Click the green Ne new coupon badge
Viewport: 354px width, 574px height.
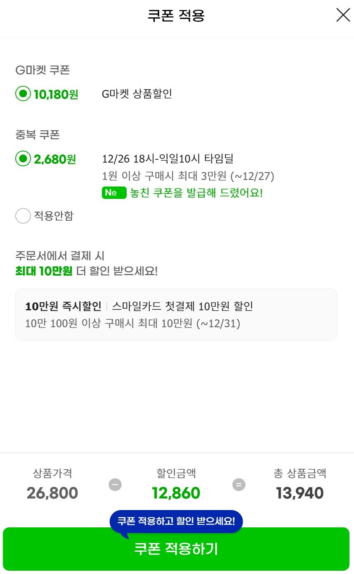114,192
